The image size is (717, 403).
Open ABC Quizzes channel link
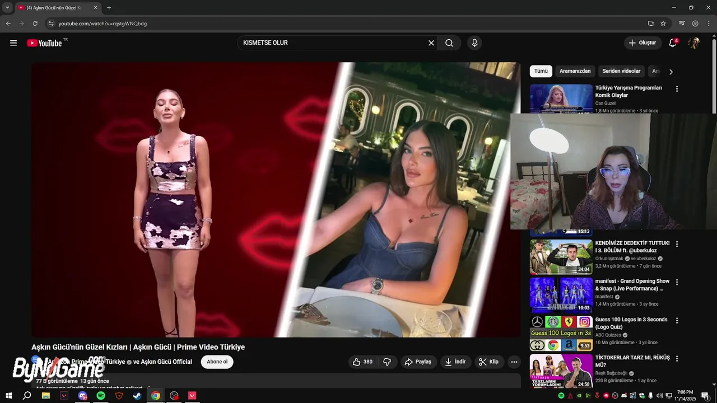[608, 335]
